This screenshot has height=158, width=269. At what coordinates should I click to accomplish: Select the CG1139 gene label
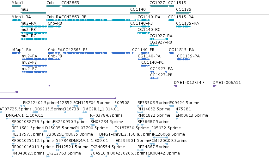coord(184,9)
